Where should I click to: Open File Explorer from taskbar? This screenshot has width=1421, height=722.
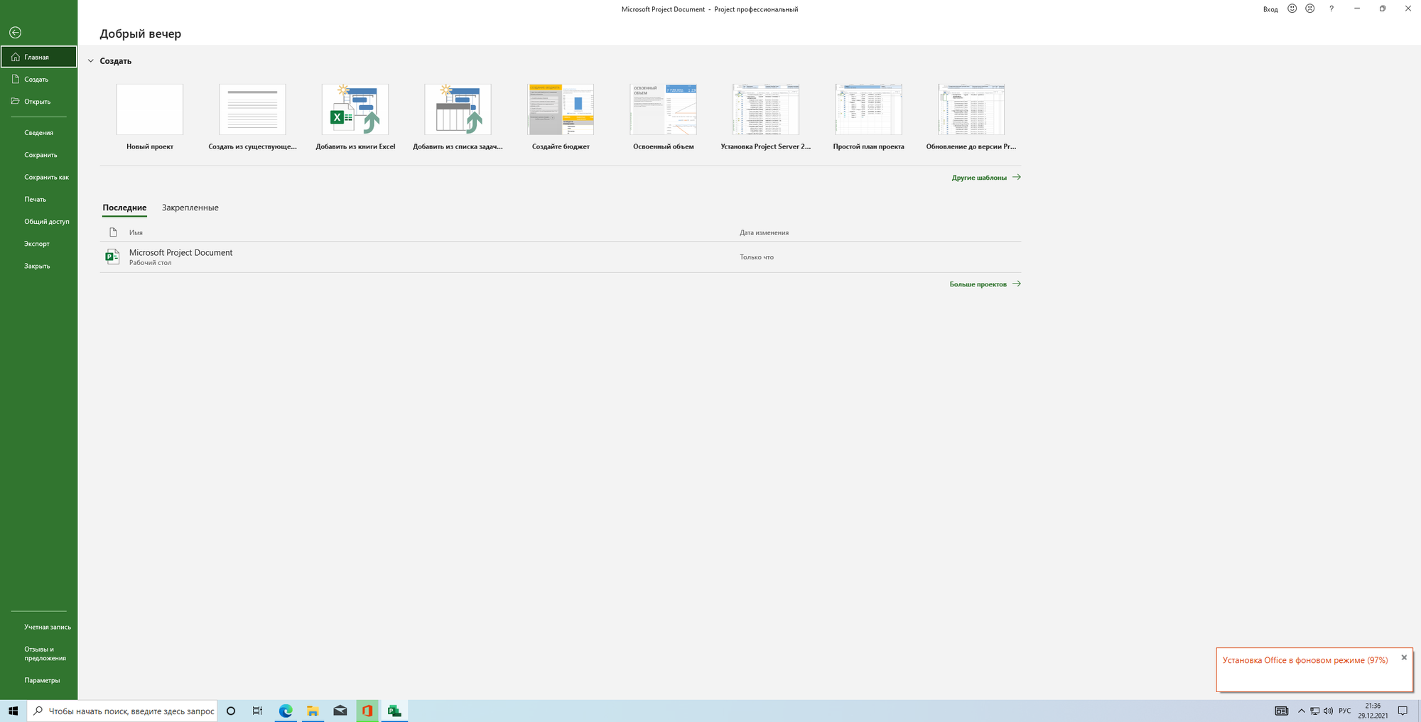(313, 711)
